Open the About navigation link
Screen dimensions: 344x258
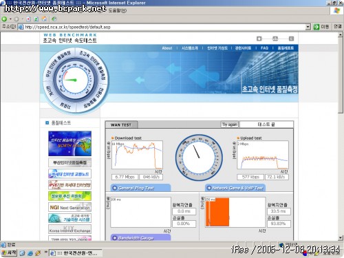(167, 48)
